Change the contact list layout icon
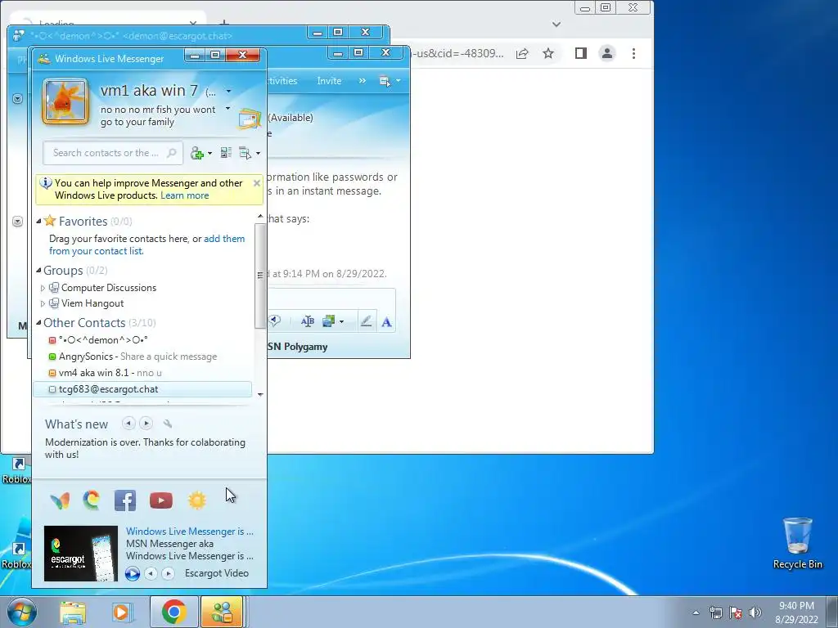838x628 pixels. (226, 153)
